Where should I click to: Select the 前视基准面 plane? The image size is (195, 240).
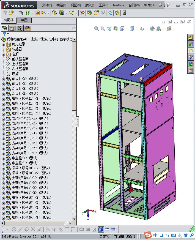click(20, 59)
